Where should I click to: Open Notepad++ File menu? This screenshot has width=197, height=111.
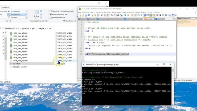tap(79, 12)
